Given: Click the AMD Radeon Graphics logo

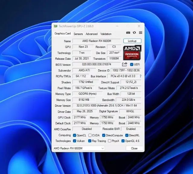Looking at the screenshot, I should point(132,52).
